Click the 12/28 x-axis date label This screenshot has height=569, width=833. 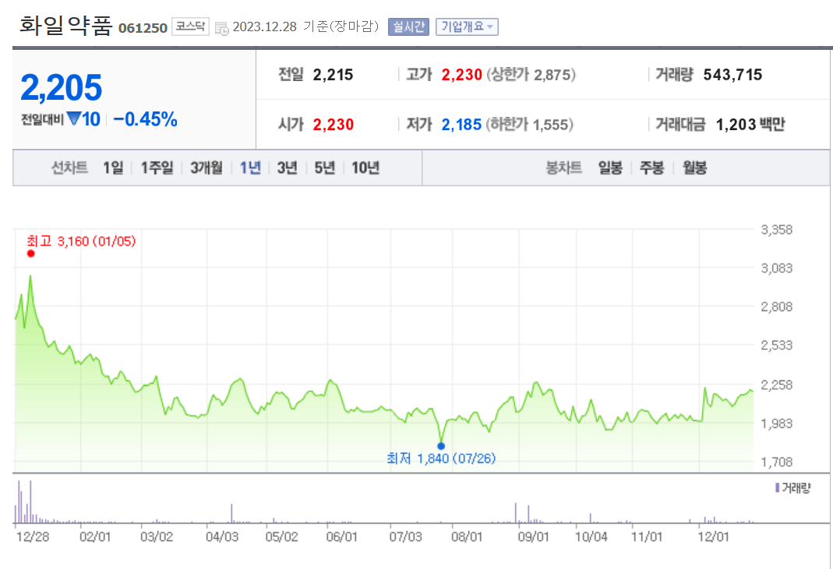[x=33, y=536]
